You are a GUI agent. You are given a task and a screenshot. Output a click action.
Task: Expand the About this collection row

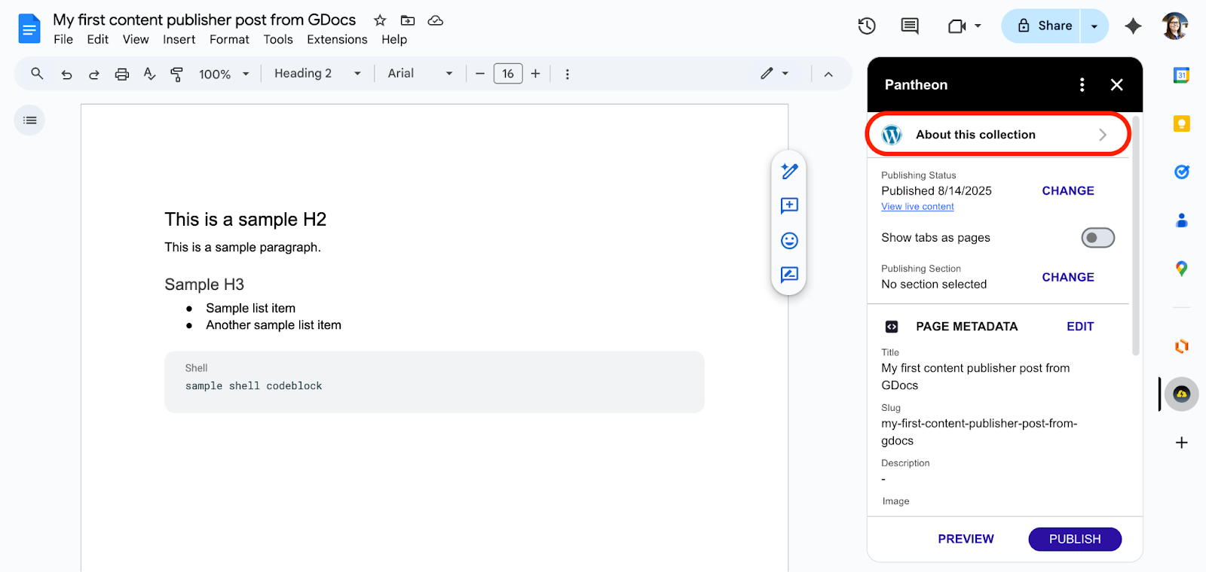998,135
